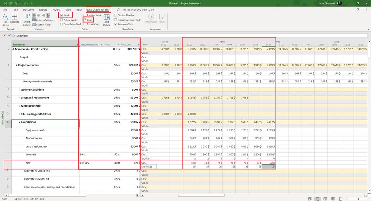
Task: Click the timescale horizontal scrollbar thumb
Action: click(201, 195)
